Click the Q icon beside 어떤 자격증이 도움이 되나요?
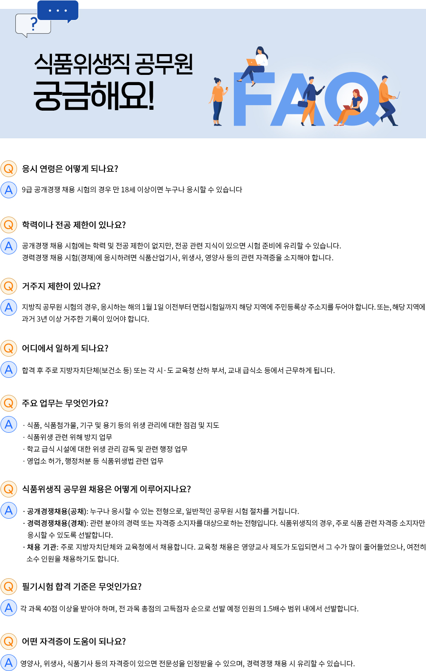 [9, 641]
